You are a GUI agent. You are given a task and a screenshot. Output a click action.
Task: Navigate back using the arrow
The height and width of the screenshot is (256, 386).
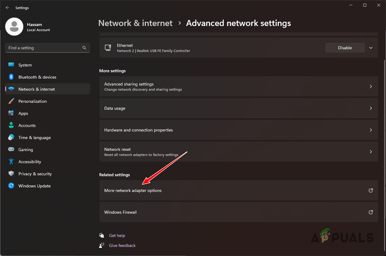7,8
